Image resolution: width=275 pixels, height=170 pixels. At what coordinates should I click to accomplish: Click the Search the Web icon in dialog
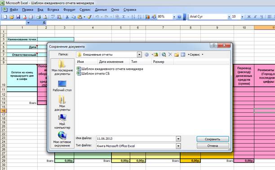click(164, 54)
